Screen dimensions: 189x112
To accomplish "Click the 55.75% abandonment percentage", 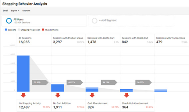I will point(115,107).
